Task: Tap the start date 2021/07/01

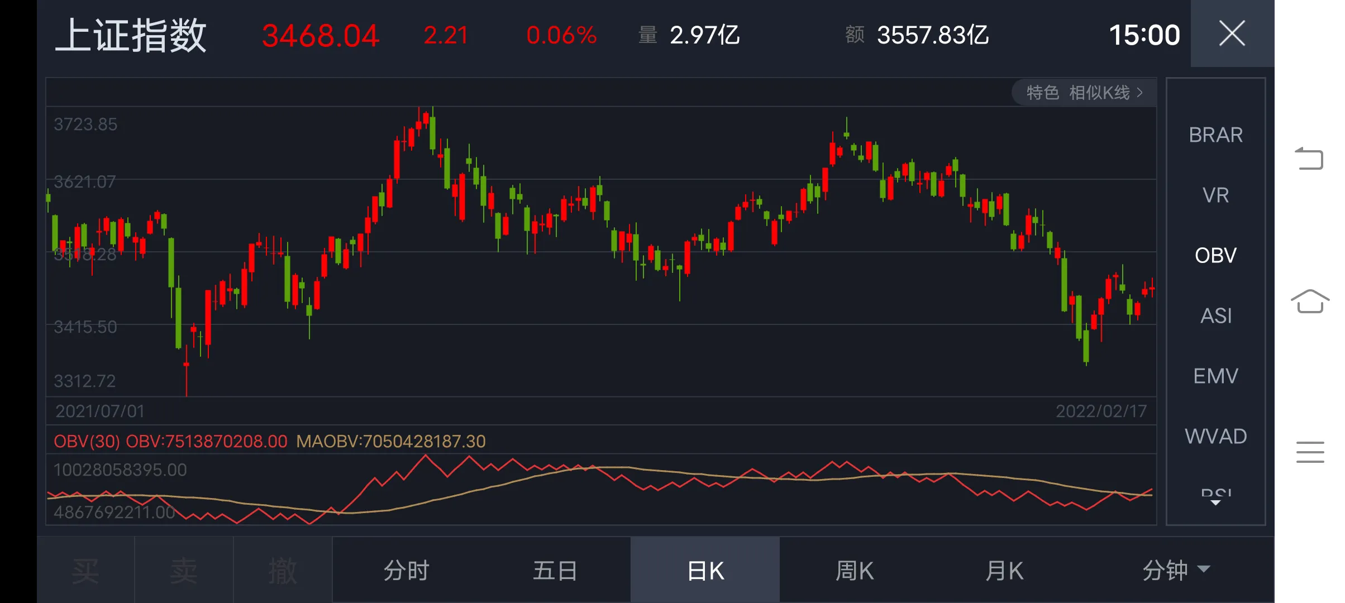Action: point(99,411)
